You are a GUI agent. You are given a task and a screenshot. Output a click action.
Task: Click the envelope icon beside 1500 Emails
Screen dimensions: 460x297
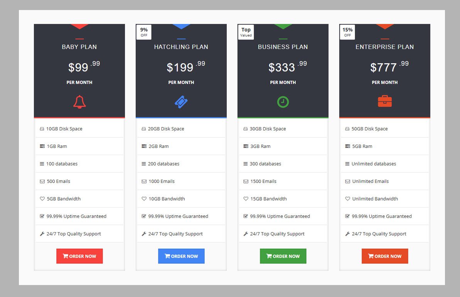(x=246, y=181)
